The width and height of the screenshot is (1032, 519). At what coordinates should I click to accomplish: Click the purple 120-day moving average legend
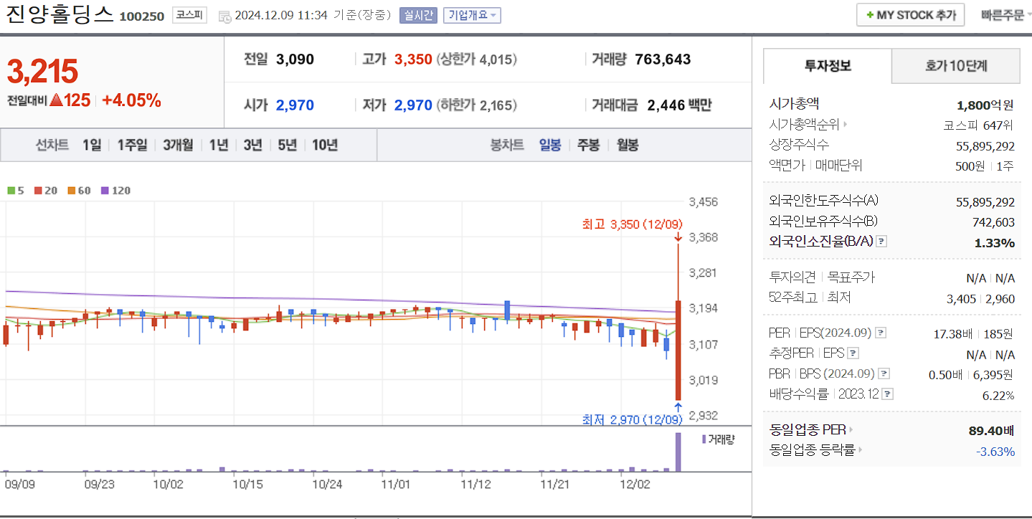tap(115, 191)
